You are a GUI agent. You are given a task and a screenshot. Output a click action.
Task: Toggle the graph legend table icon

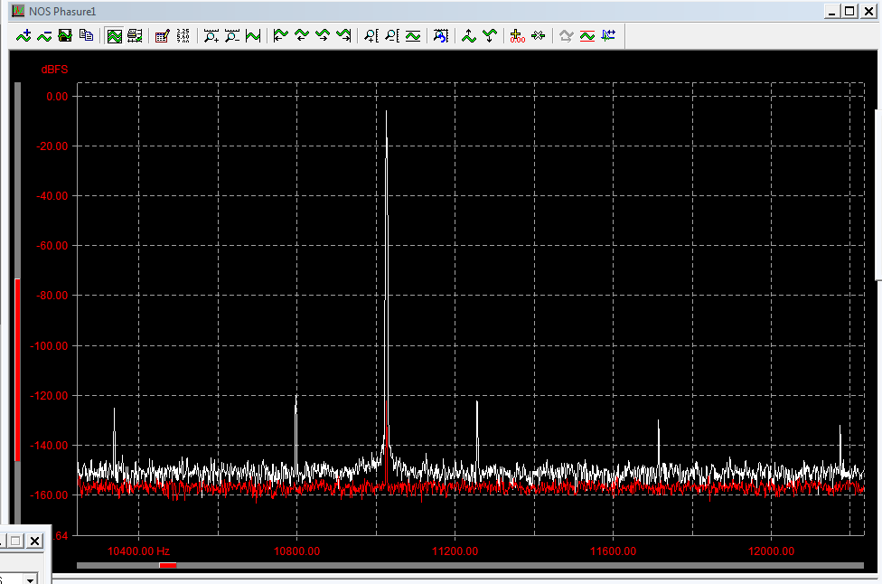click(x=135, y=36)
